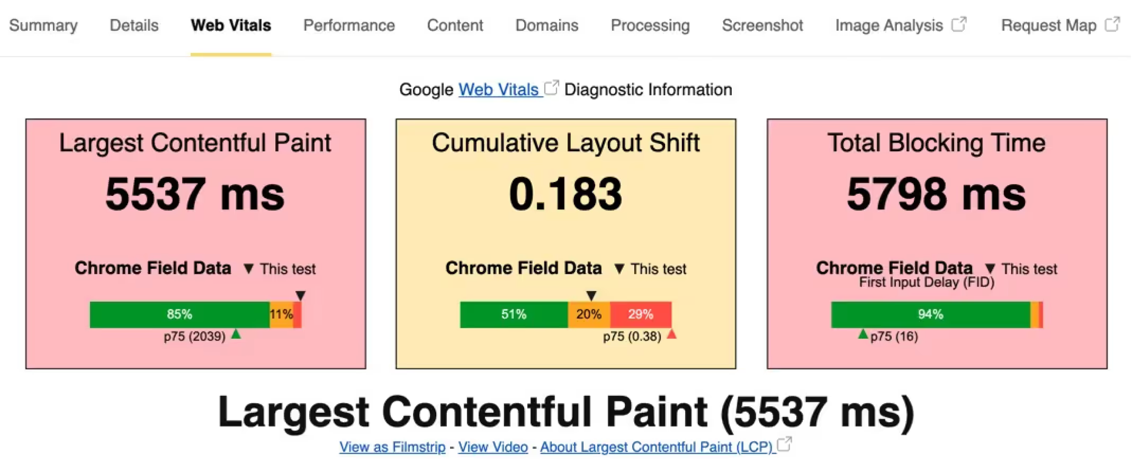Click the green 85% segment of the LCP bar
The height and width of the screenshot is (474, 1132).
pos(180,314)
